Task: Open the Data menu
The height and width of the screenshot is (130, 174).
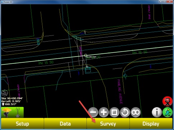Action: pos(65,124)
